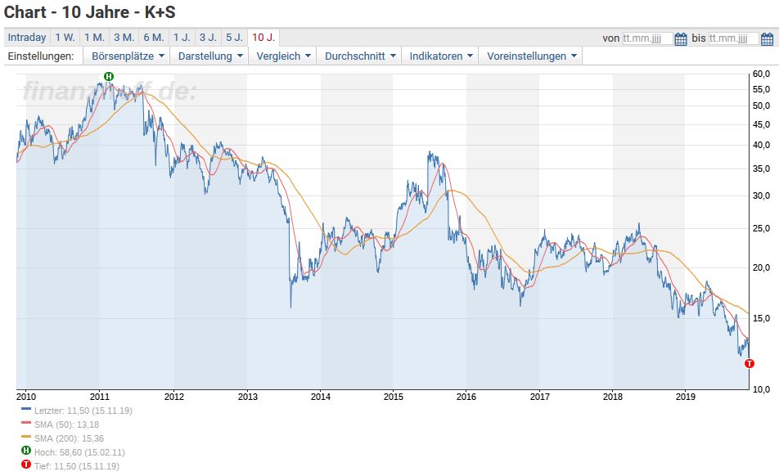Click the red SMA (50) legend color marker
The height and width of the screenshot is (476, 779).
point(26,423)
